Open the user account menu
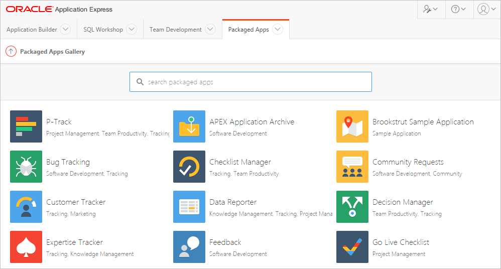Screen dimensions: 501x269 (486, 10)
